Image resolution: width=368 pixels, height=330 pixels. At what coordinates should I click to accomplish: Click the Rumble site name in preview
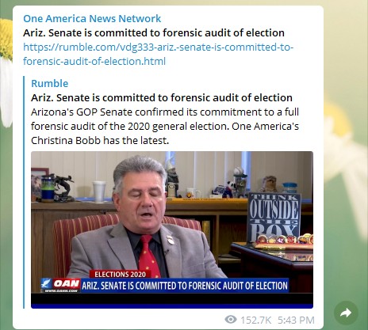[50, 83]
